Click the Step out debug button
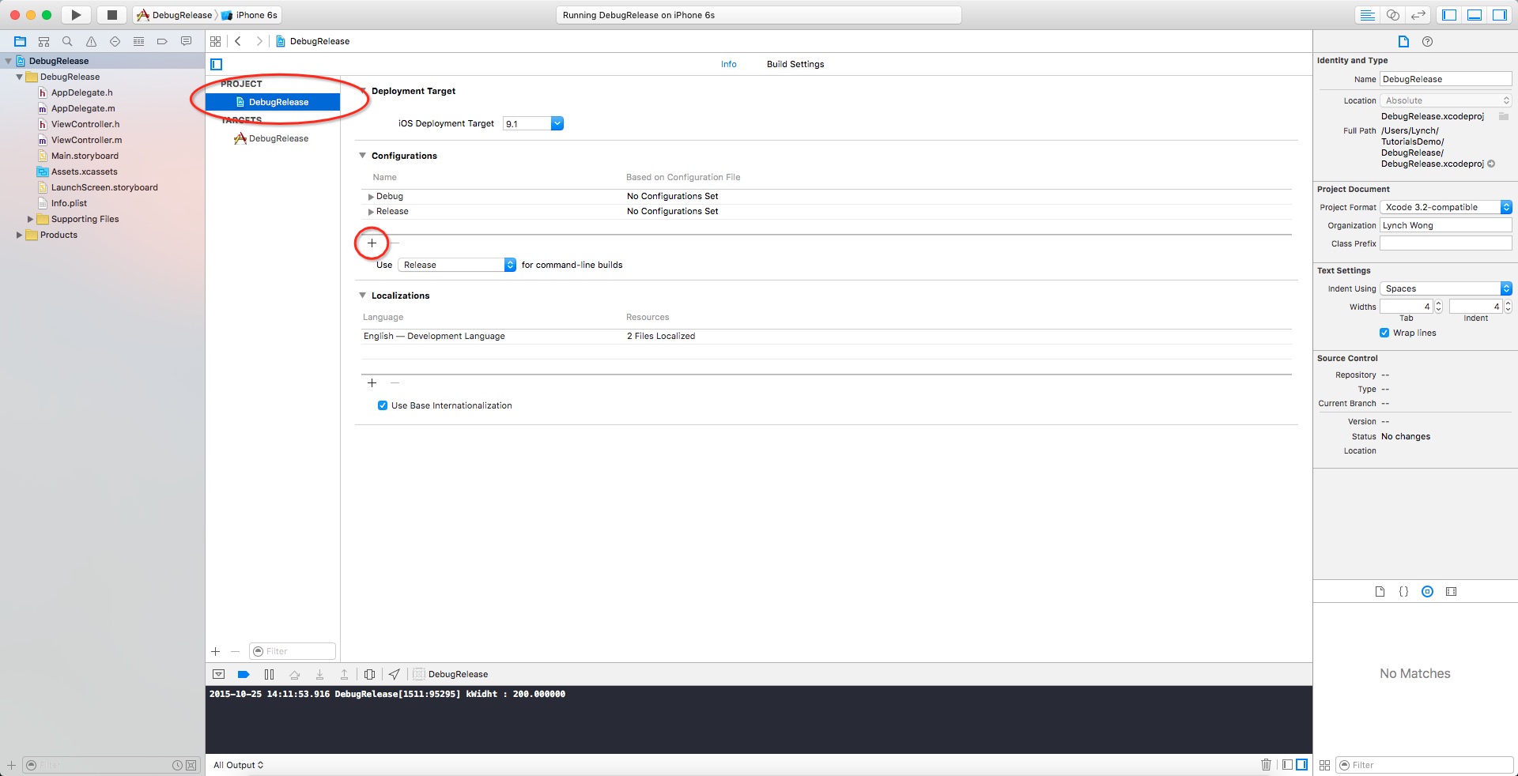Image resolution: width=1518 pixels, height=776 pixels. tap(344, 674)
